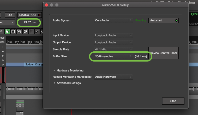Viewport: 198px width, 115px height.
Task: Click the green Sudden Change location marker
Action: [x=194, y=14]
